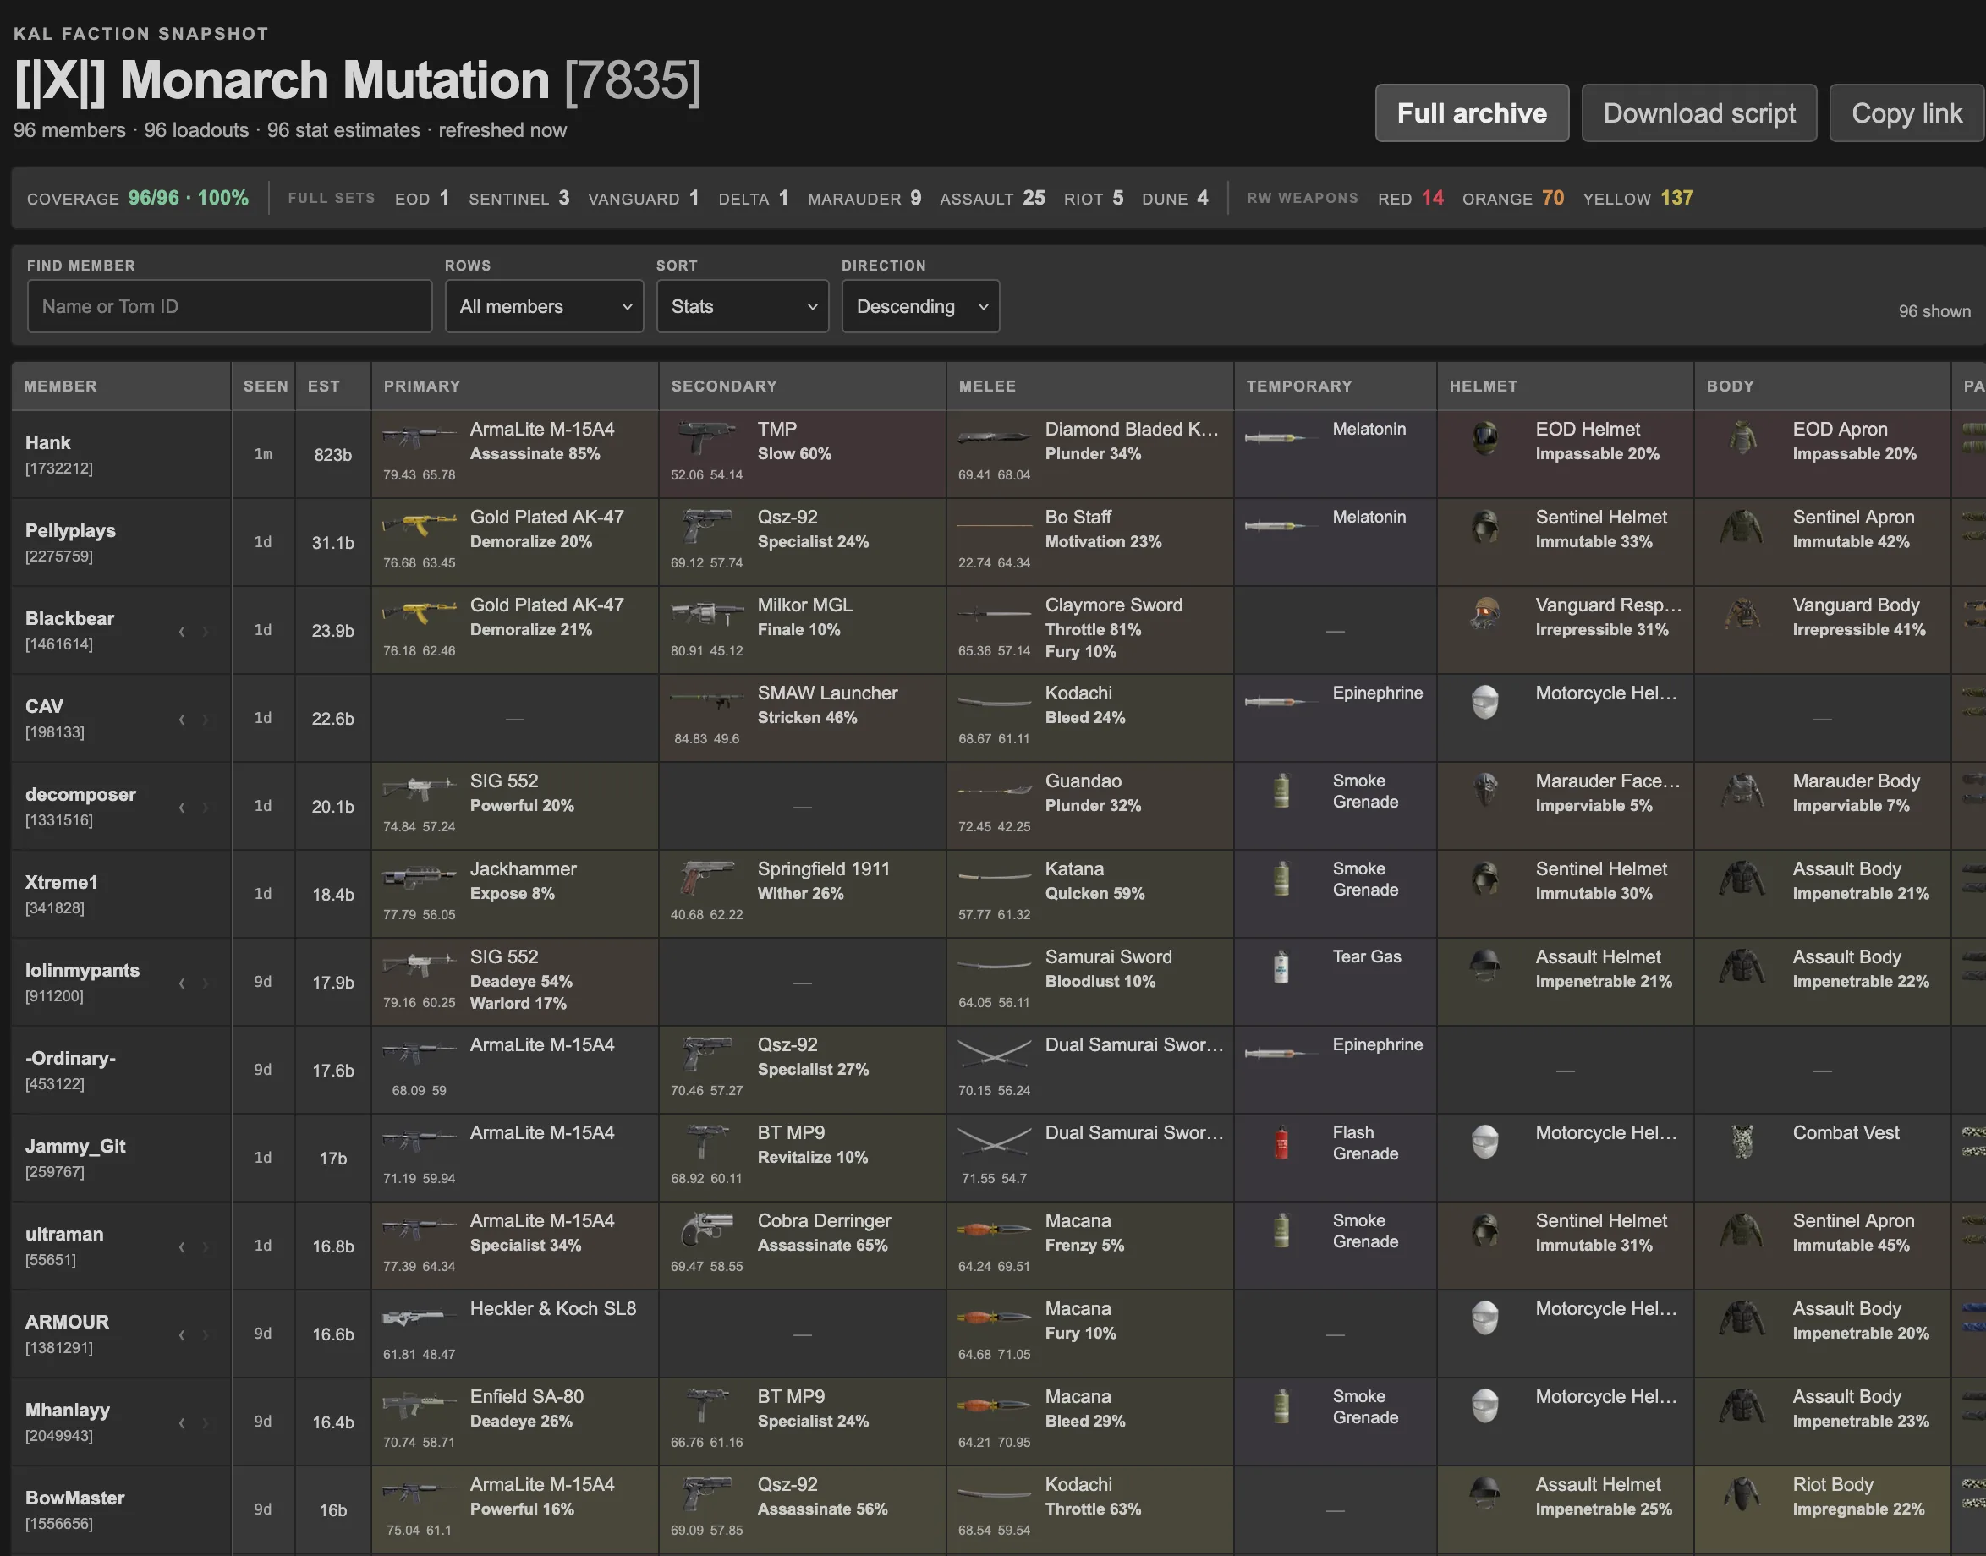Click decomposer's Marauder Face Mask icon
The height and width of the screenshot is (1556, 1986).
tap(1485, 790)
